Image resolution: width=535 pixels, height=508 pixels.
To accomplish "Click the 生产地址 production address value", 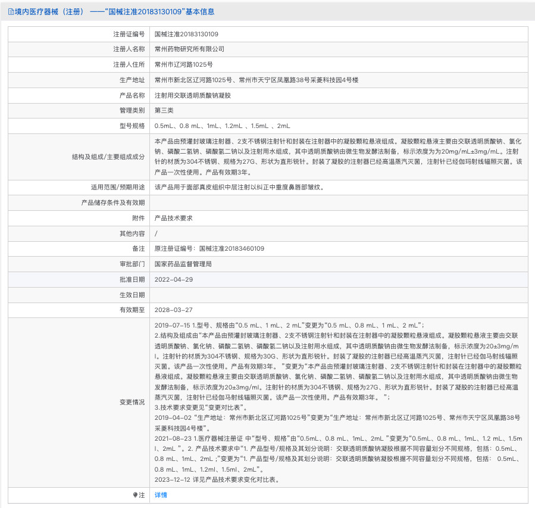I will (x=264, y=80).
